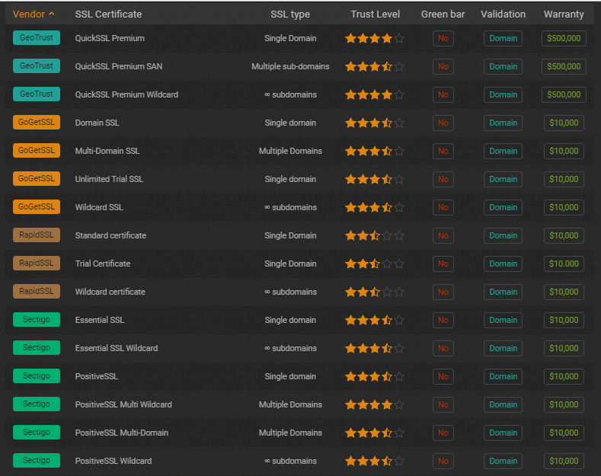Open Trial Certificate by RapidSSL
Viewport: 601px width, 476px height.
[x=103, y=264]
